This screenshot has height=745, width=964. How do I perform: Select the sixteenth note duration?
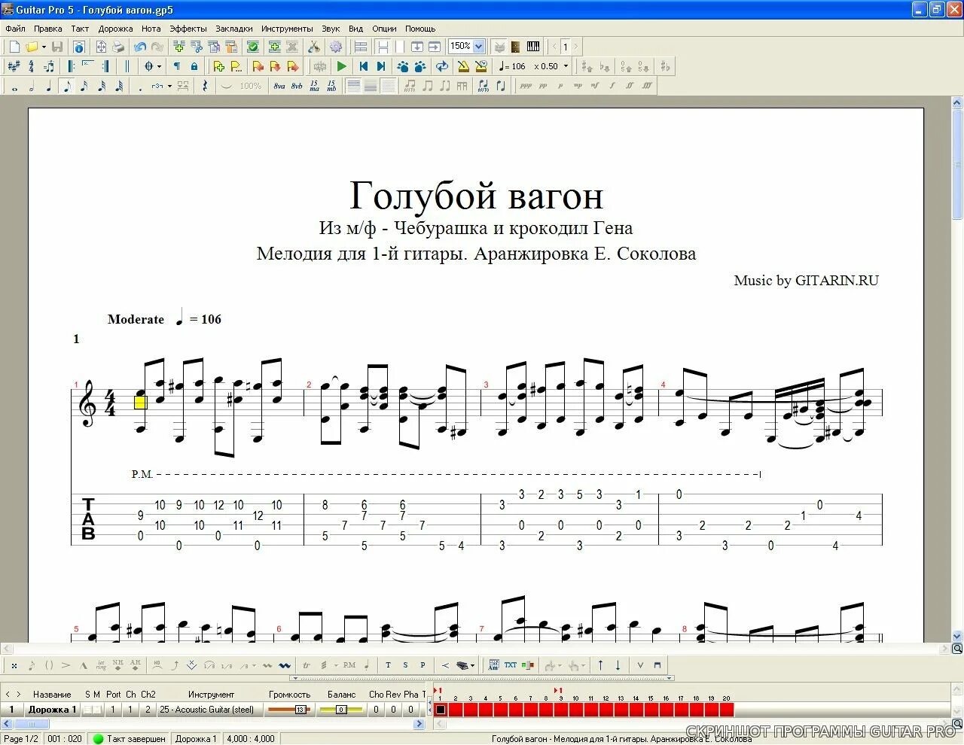84,86
